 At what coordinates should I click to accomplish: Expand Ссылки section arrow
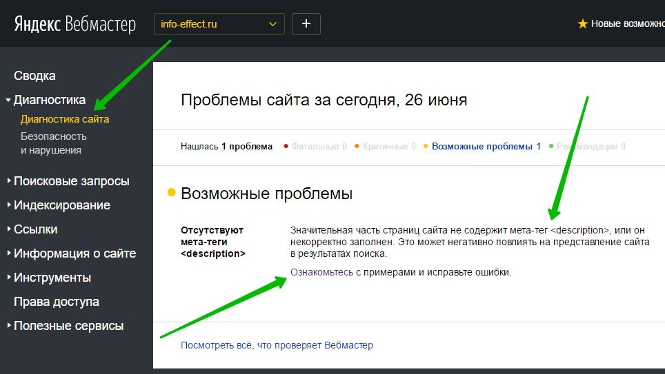pos(9,229)
